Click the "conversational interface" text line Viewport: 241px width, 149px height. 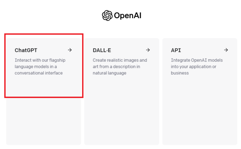click(x=39, y=73)
